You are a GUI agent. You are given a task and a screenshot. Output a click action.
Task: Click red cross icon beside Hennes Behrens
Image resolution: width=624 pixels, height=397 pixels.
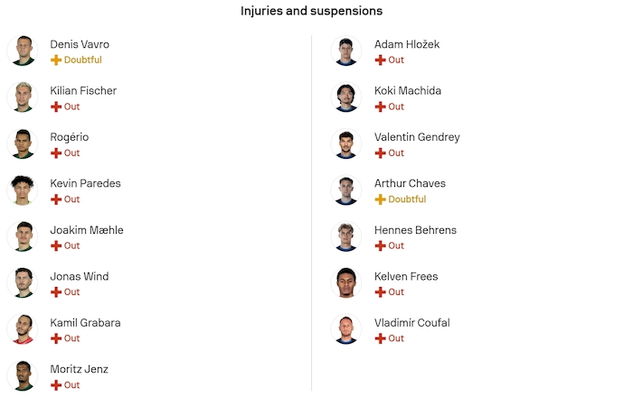tap(380, 245)
